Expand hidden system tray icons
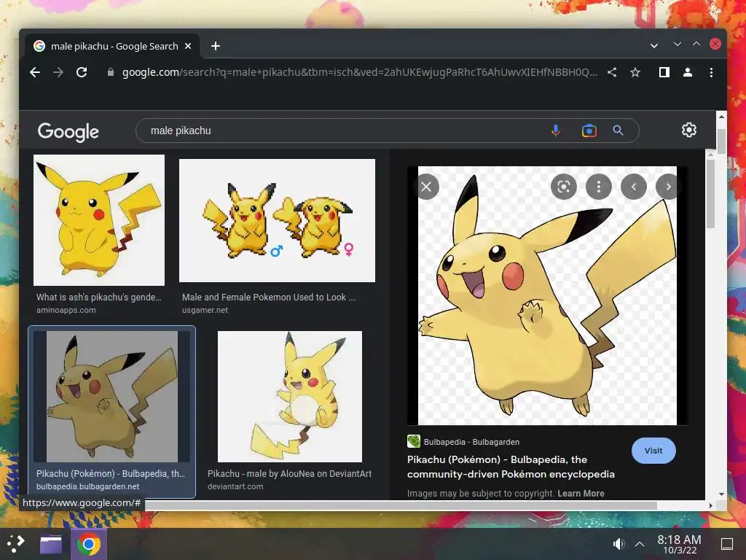Image resolution: width=746 pixels, height=560 pixels. pos(640,544)
